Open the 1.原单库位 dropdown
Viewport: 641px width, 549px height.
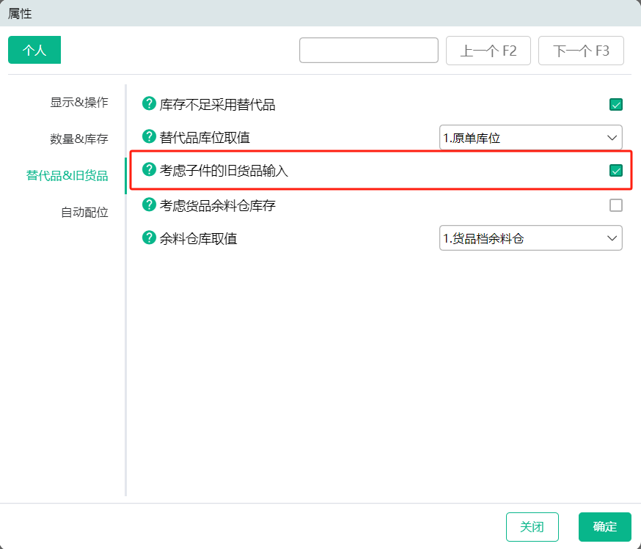coord(531,138)
